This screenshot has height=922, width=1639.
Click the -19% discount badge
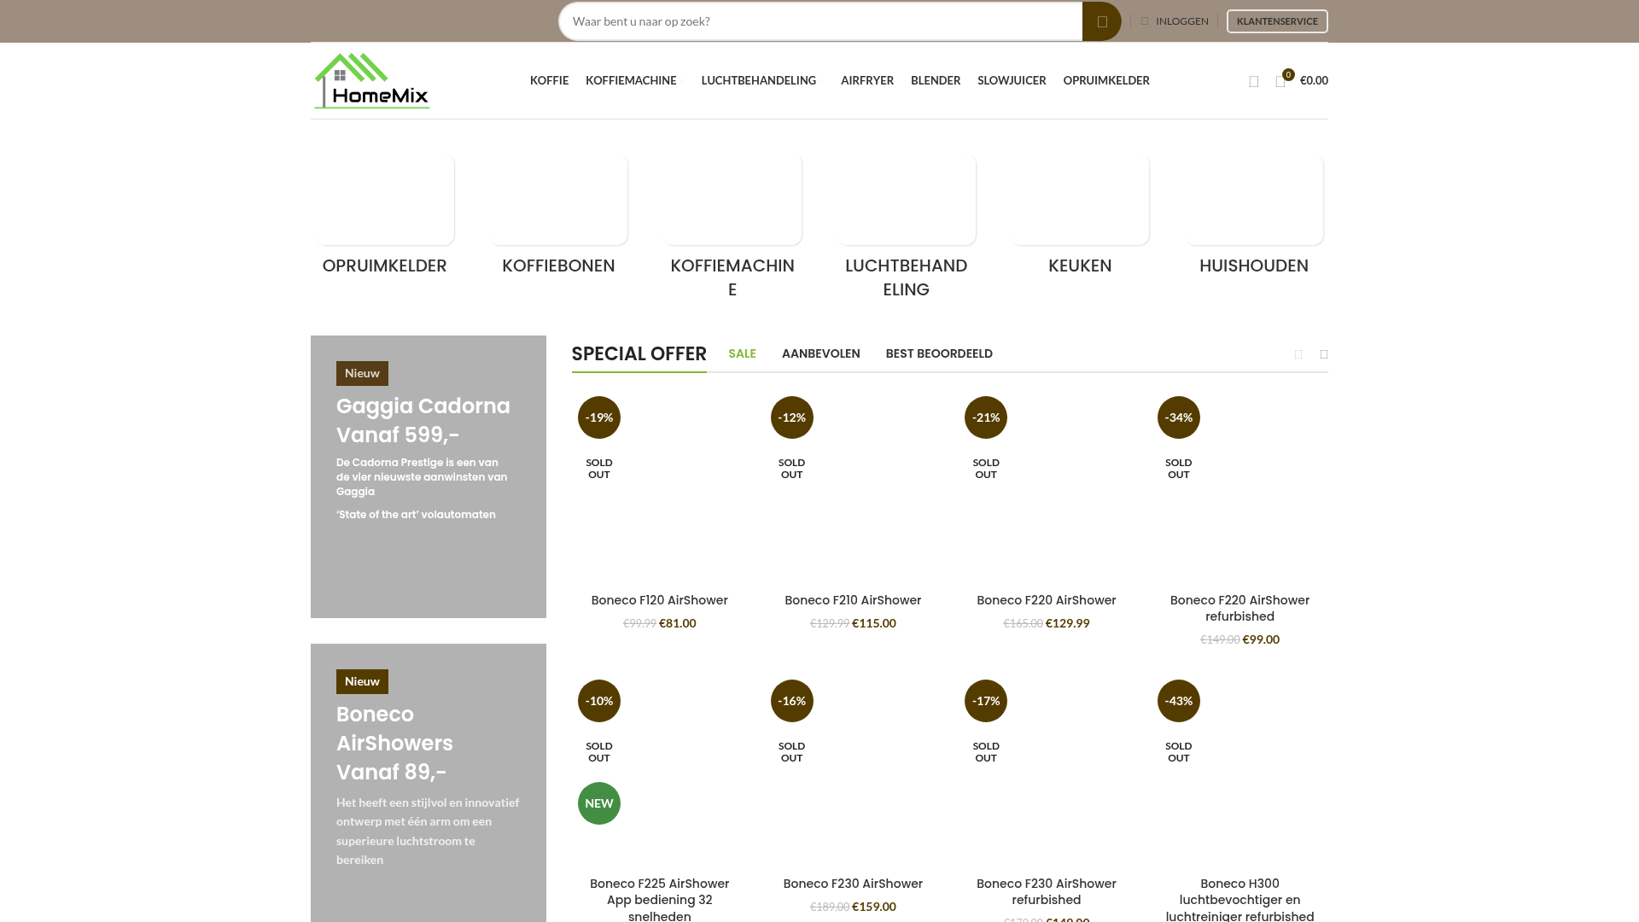(x=599, y=417)
